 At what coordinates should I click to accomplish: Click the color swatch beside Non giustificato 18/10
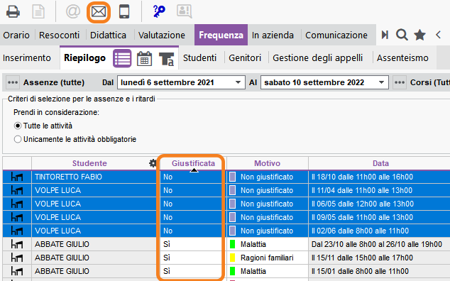click(233, 177)
